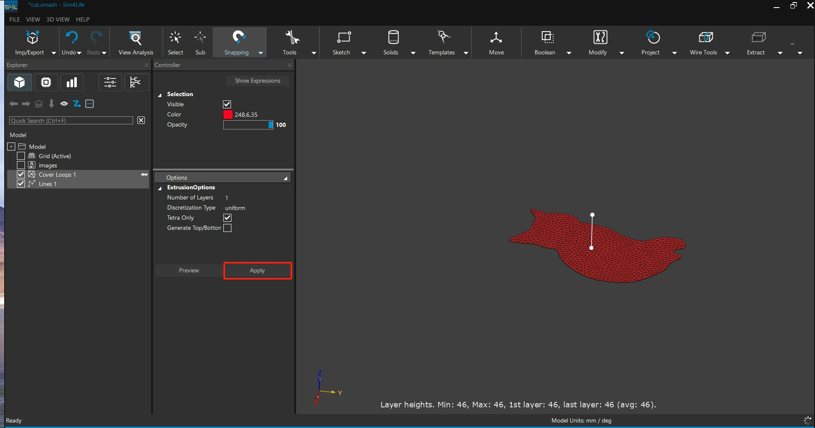Open the 3D VIEW menu
The width and height of the screenshot is (815, 428).
coord(58,19)
